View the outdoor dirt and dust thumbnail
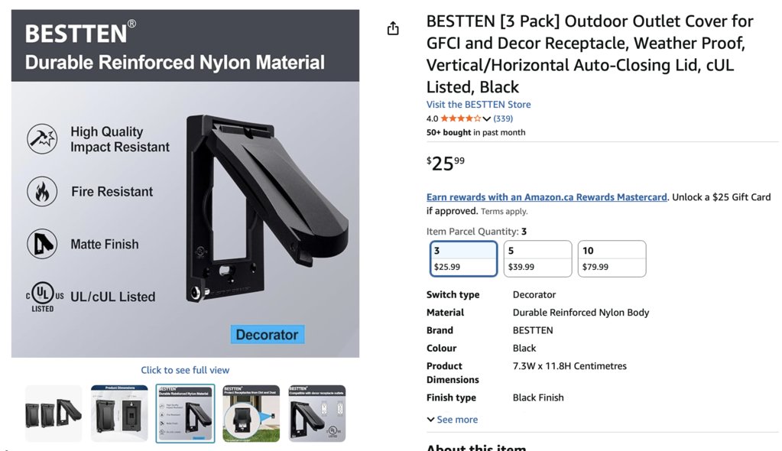782x451 pixels. (x=251, y=414)
